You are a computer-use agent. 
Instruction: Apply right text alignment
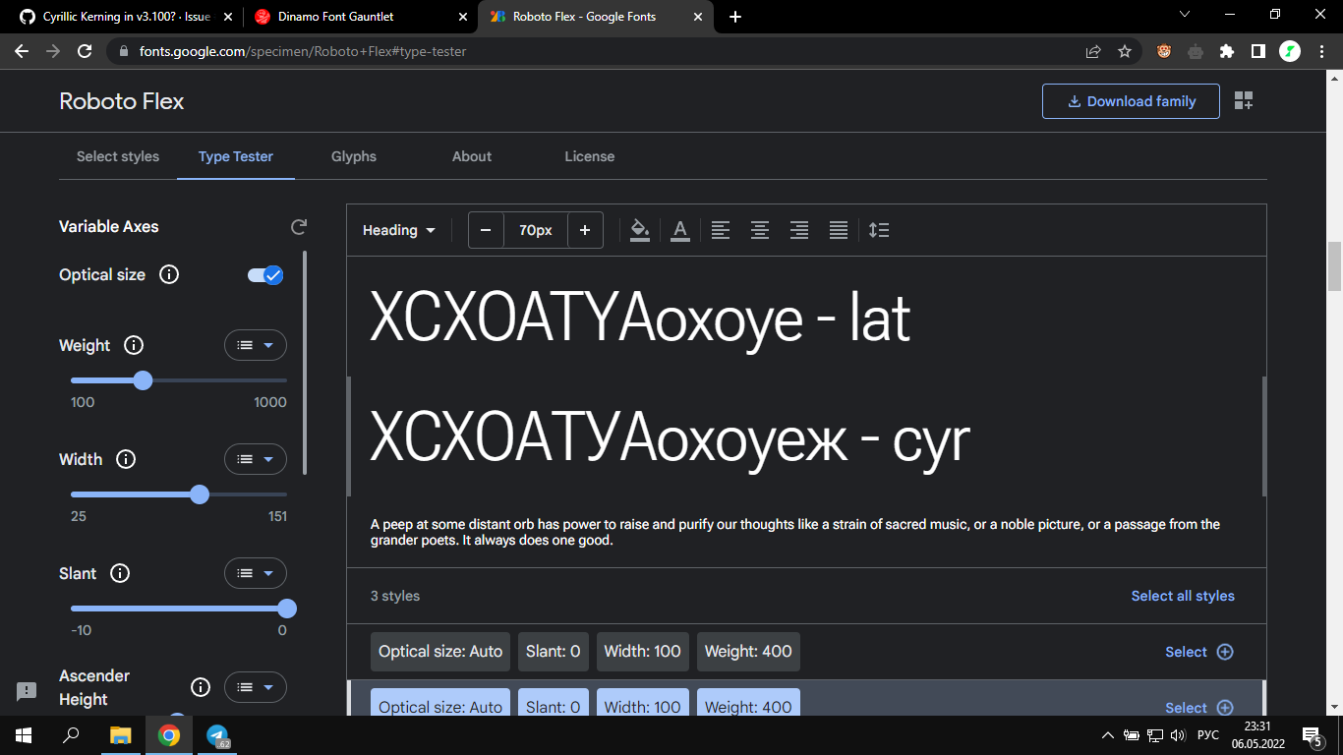798,229
